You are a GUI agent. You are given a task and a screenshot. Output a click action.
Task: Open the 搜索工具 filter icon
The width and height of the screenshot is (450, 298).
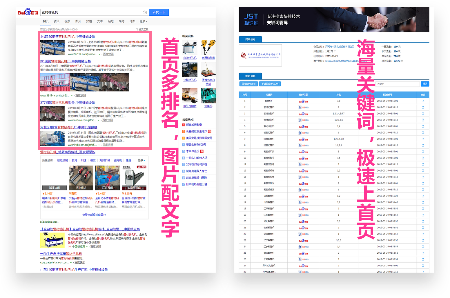pos(137,30)
